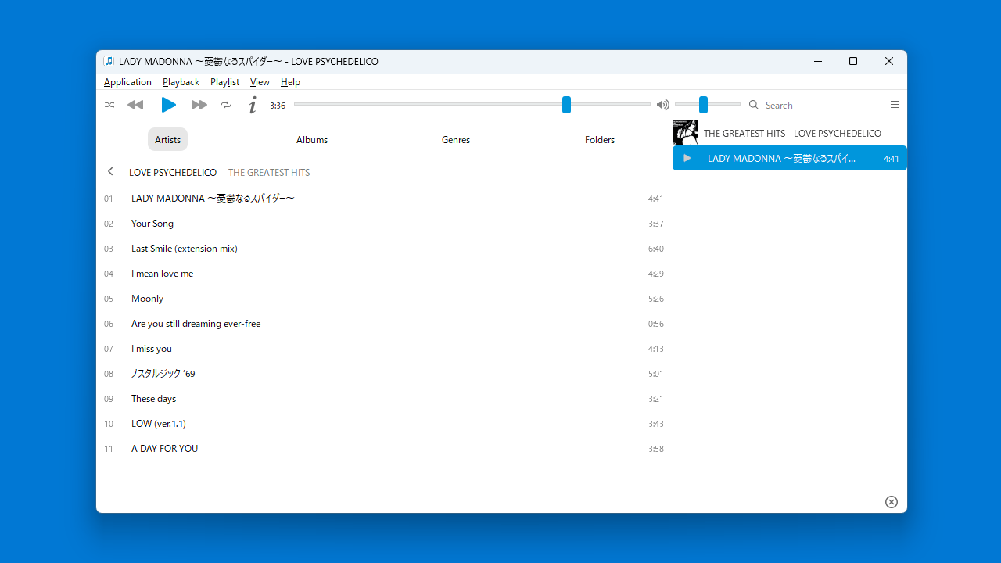Click the 0:56 duration value
This screenshot has height=563, width=1001.
pos(656,324)
